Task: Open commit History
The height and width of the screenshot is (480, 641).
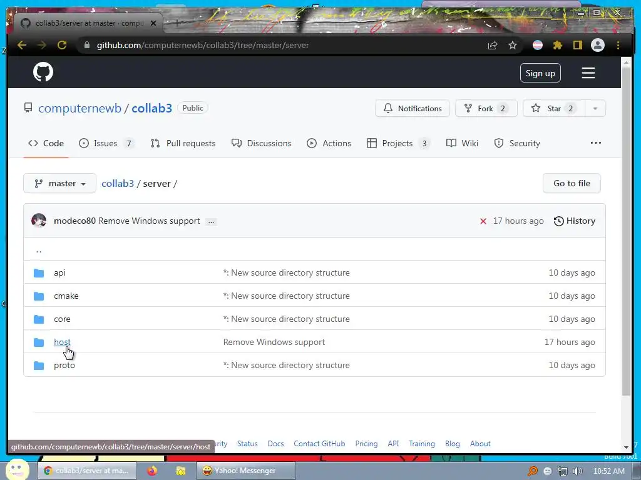Action: tap(575, 221)
